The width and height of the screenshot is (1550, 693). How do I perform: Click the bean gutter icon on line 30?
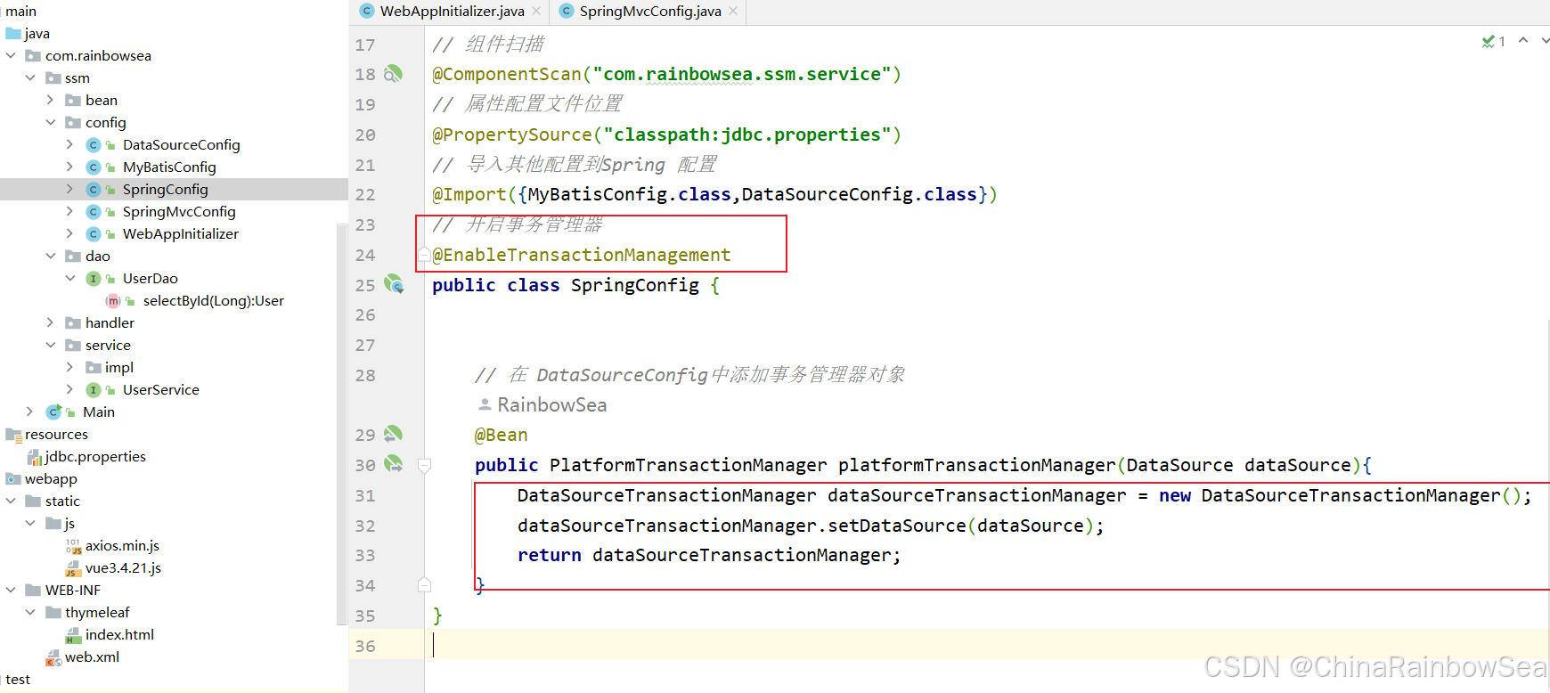393,464
